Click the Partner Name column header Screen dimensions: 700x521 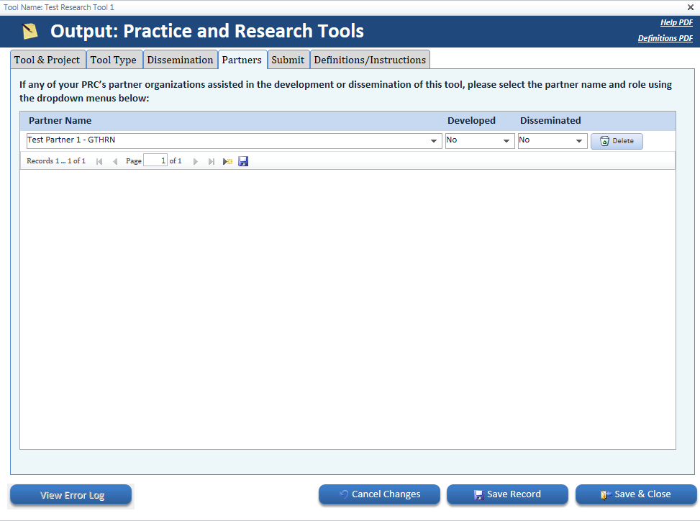coord(60,121)
